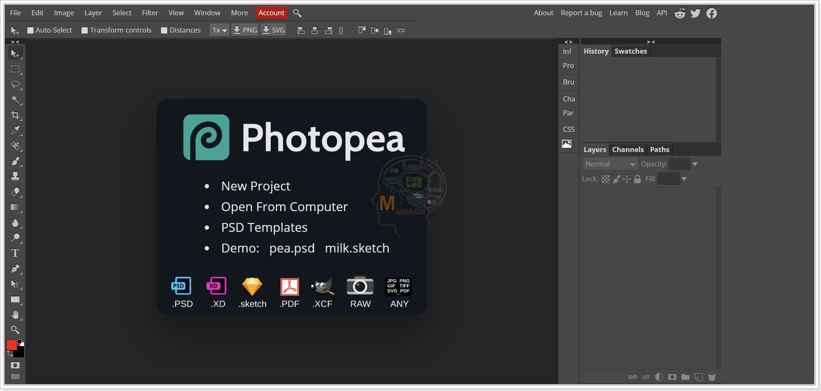Image resolution: width=821 pixels, height=391 pixels.
Task: Select the Move tool in toolbox
Action: [x=15, y=54]
